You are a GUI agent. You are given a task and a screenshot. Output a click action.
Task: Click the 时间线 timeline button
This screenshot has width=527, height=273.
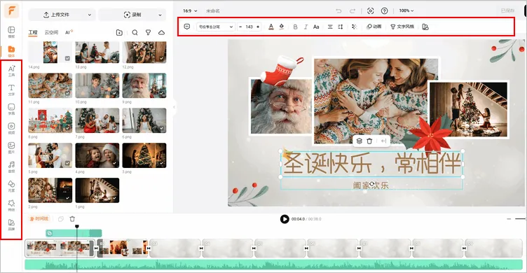(39, 219)
